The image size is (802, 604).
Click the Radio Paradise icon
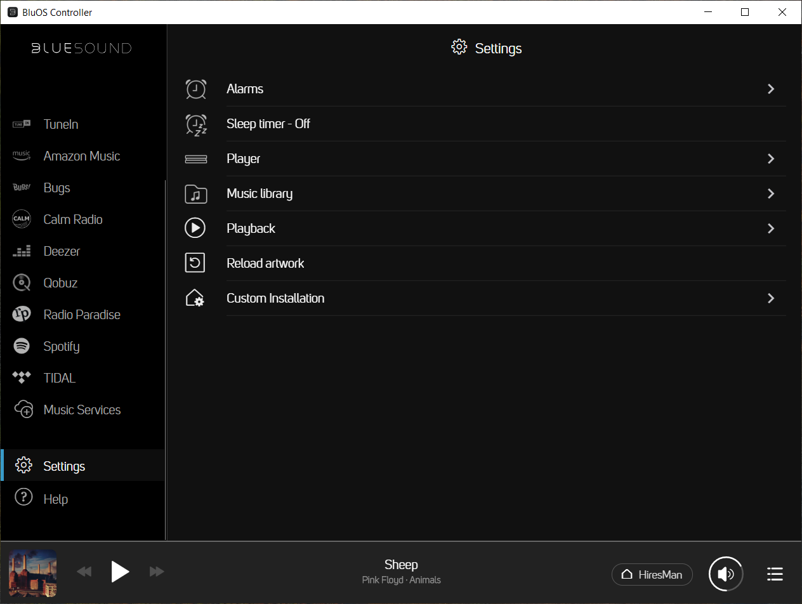[x=22, y=315]
